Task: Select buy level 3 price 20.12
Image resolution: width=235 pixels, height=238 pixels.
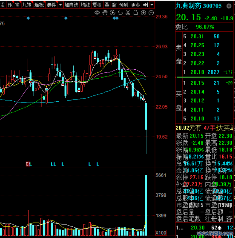Action: click(197, 100)
